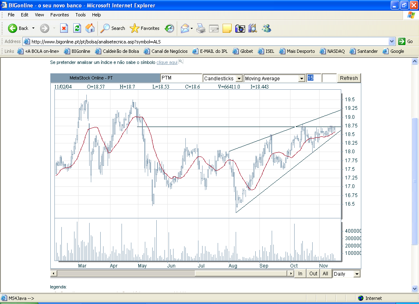
Task: Stop loading the page
Action: tap(64, 28)
